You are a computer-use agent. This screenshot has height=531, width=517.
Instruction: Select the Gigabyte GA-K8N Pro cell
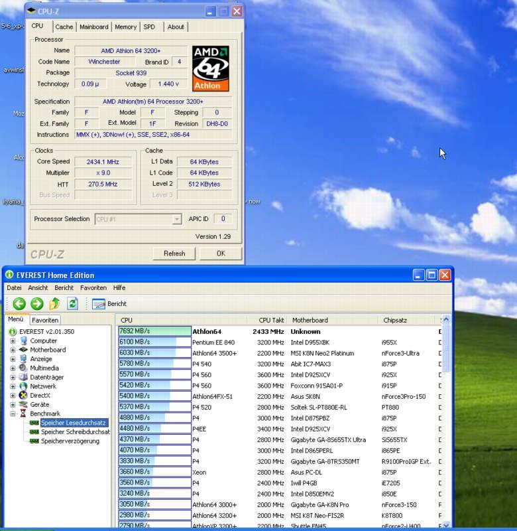point(319,504)
